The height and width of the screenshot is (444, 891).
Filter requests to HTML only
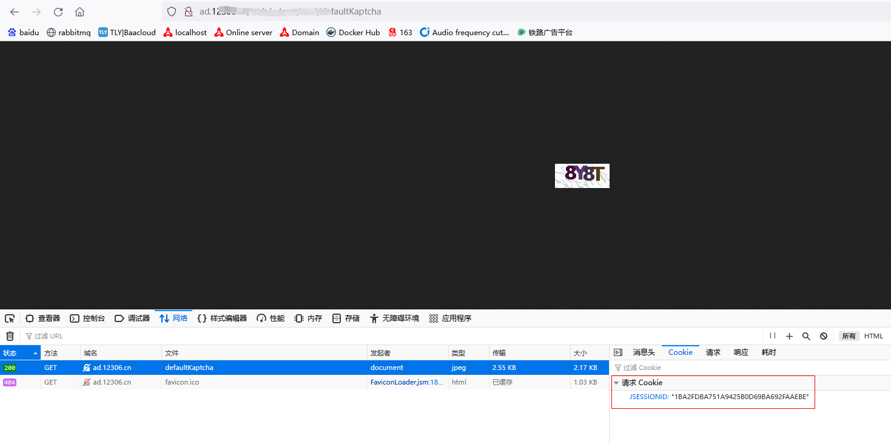coord(873,336)
